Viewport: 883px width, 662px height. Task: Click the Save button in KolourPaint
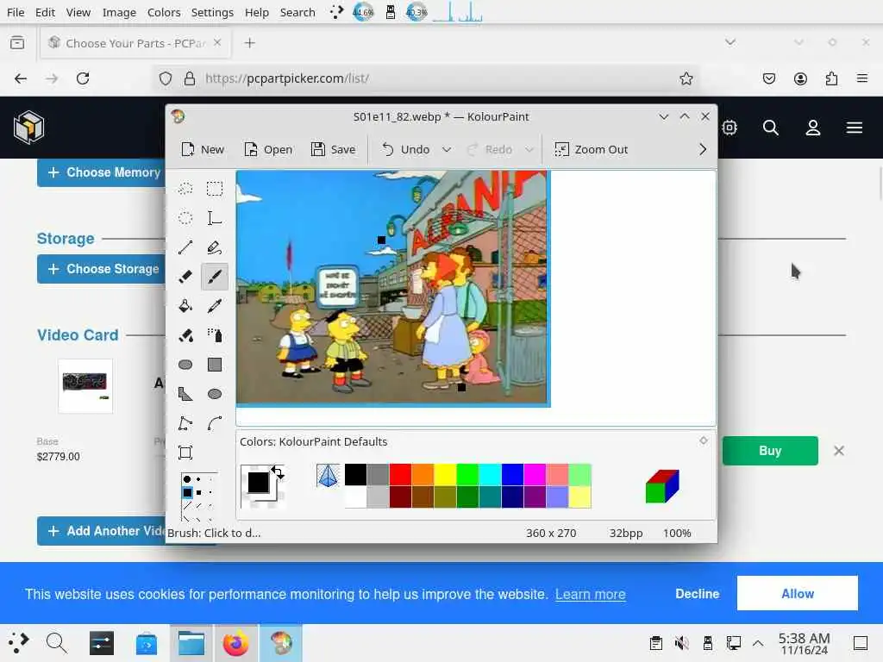(x=334, y=150)
